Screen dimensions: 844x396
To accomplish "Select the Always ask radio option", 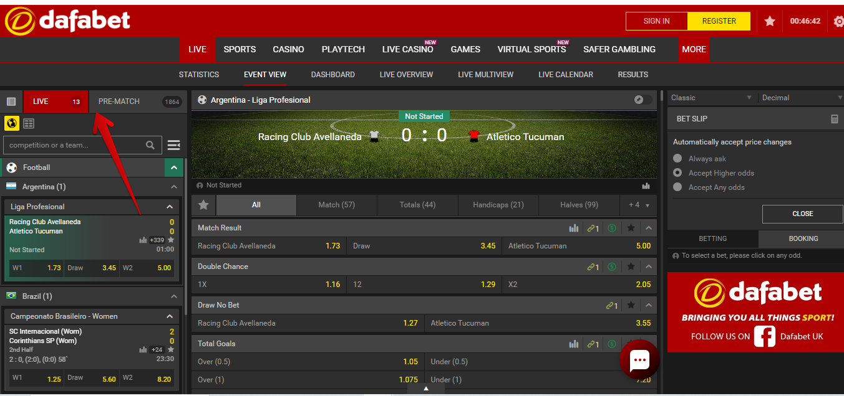I will click(x=677, y=159).
